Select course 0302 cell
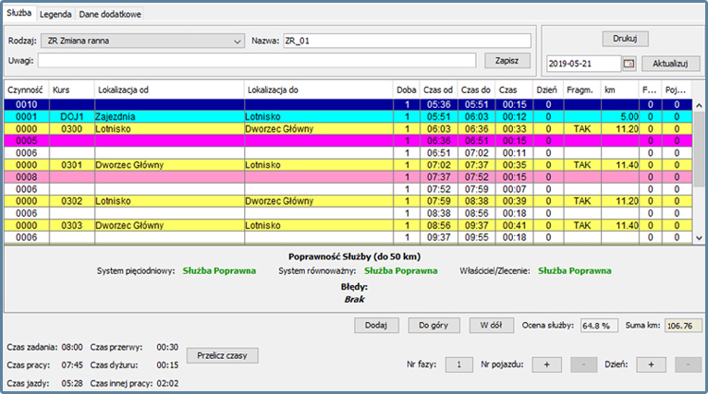This screenshot has width=708, height=394. pos(72,201)
